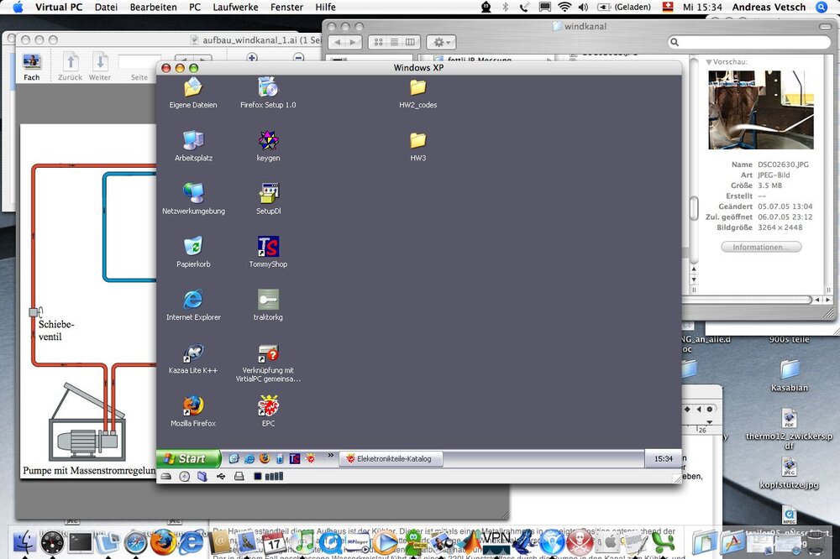Select kopfstutze.jpg file on desktop

[x=789, y=473]
